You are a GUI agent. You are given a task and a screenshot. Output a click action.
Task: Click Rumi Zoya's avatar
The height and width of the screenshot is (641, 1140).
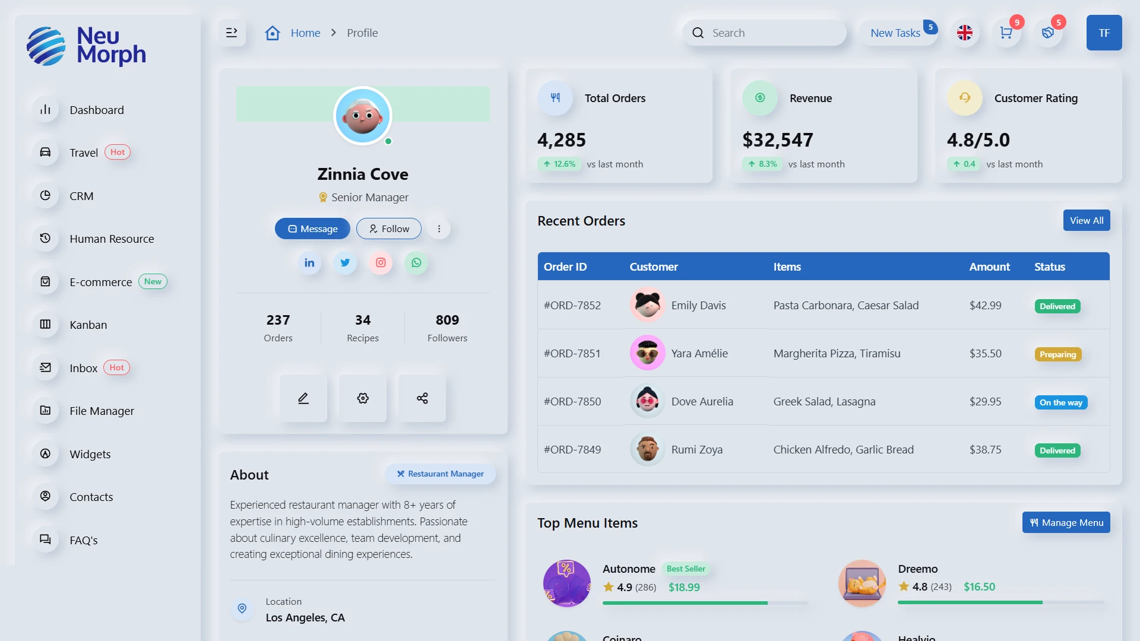(x=647, y=449)
